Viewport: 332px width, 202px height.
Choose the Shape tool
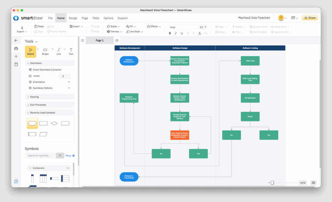[x=45, y=51]
